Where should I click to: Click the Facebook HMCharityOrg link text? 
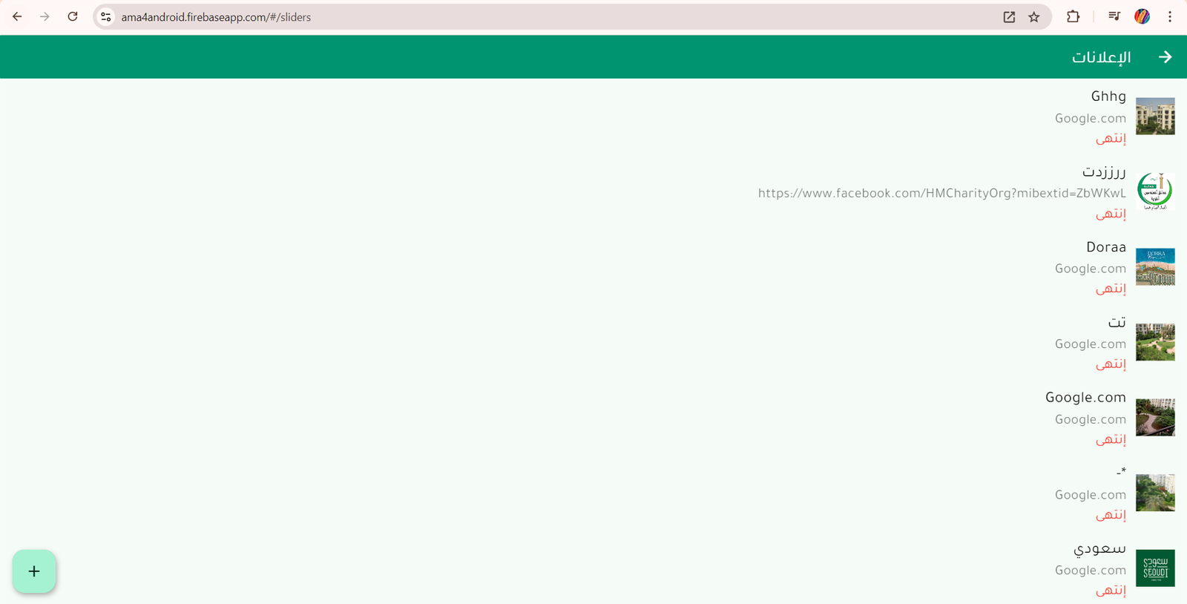[x=942, y=193]
